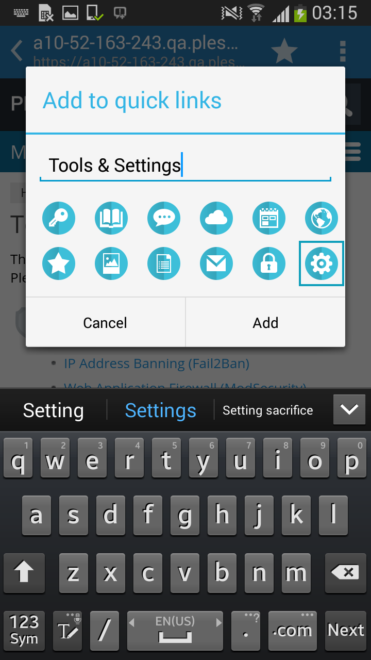
Task: Choose the padlock icon
Action: pos(269,263)
